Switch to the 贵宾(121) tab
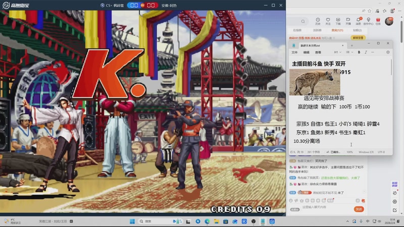 coord(337,30)
